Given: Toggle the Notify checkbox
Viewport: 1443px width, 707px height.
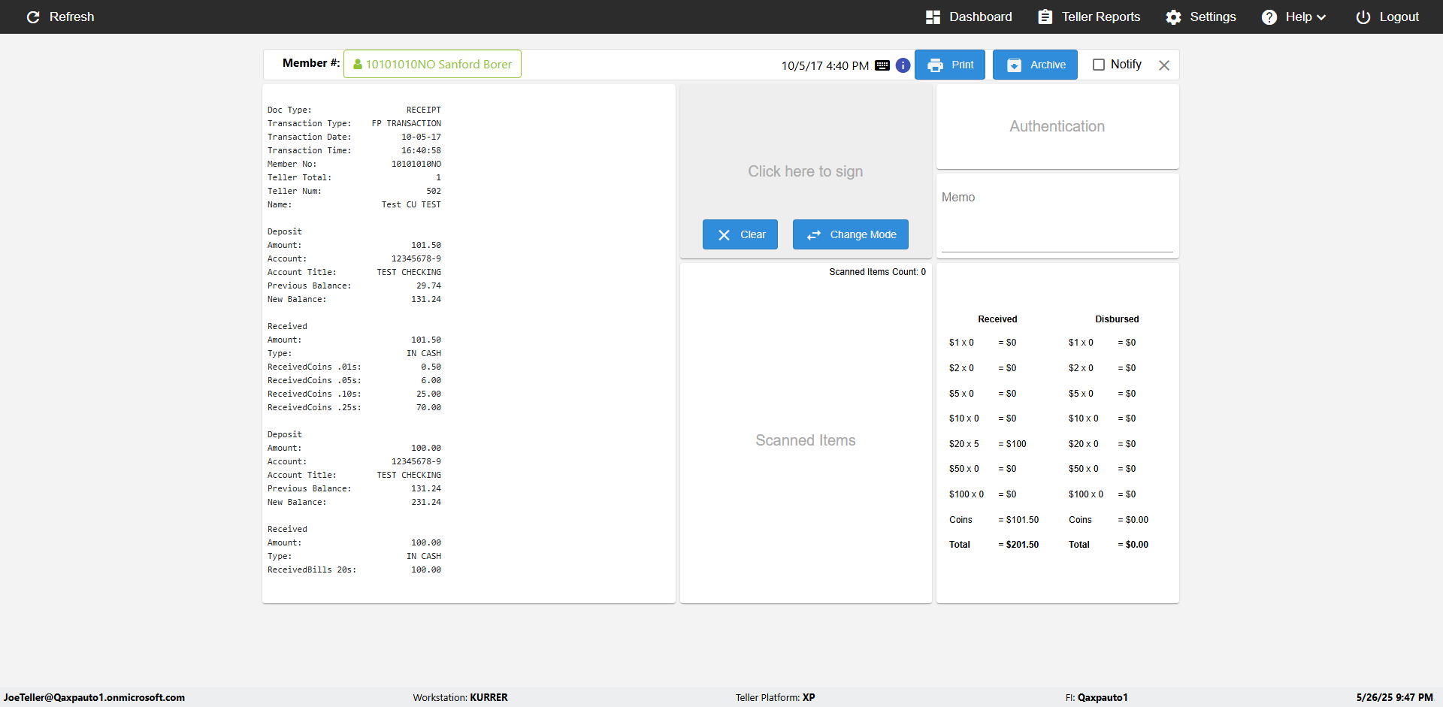Looking at the screenshot, I should [1099, 65].
